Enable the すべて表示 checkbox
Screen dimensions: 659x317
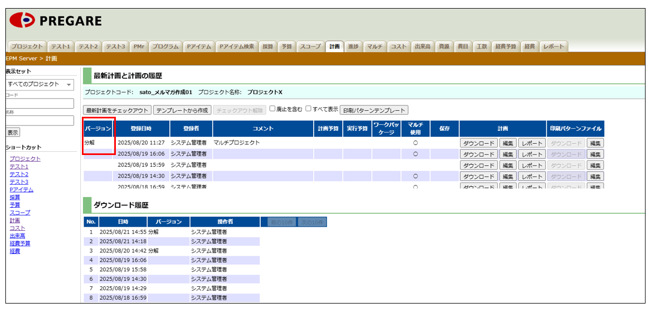pyautogui.click(x=308, y=109)
